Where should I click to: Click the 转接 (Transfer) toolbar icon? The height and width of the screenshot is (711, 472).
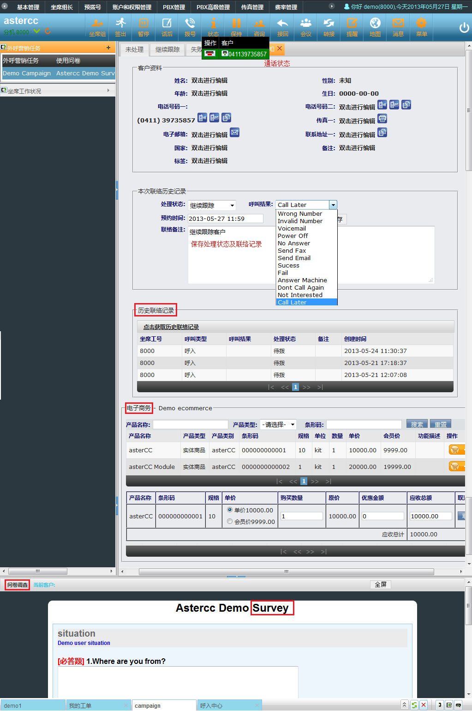[x=329, y=27]
